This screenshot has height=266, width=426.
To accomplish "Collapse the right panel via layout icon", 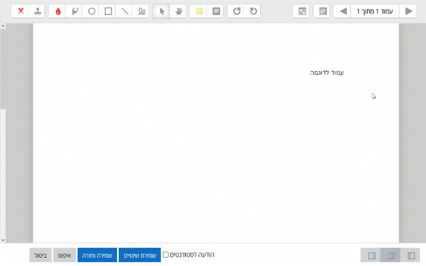I will [x=372, y=255].
